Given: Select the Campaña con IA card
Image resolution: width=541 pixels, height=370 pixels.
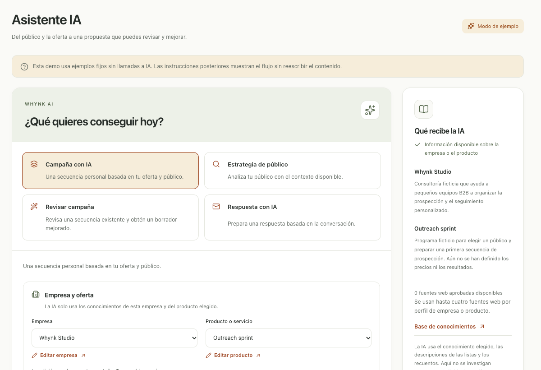Looking at the screenshot, I should point(110,170).
